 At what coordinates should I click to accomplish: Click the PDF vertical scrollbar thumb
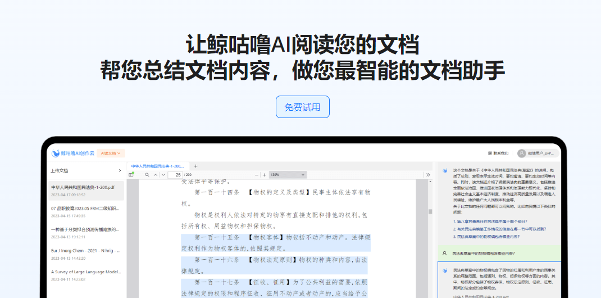pos(430,212)
